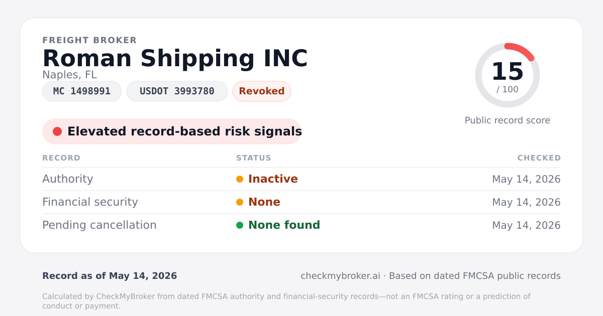Click the green dot next to None found
603x316 pixels.
tap(240, 225)
